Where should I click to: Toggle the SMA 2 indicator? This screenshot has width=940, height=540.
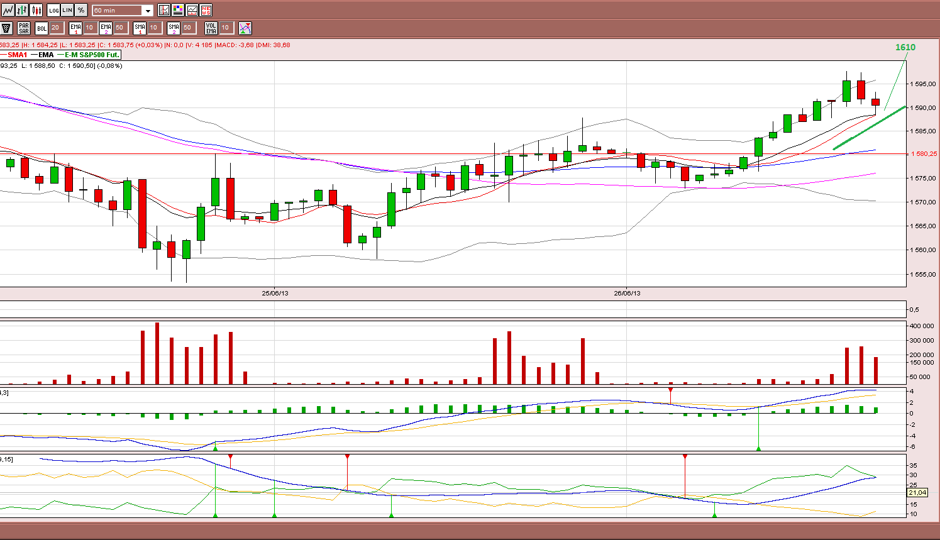pyautogui.click(x=174, y=28)
